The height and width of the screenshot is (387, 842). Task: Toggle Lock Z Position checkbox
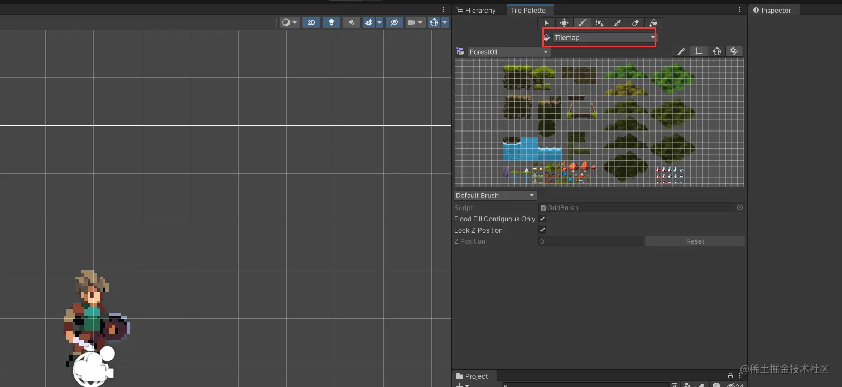(542, 230)
